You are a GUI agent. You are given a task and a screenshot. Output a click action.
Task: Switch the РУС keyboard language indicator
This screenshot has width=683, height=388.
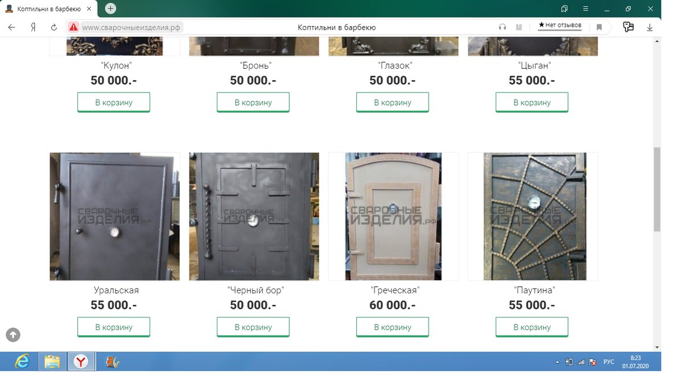pyautogui.click(x=608, y=362)
